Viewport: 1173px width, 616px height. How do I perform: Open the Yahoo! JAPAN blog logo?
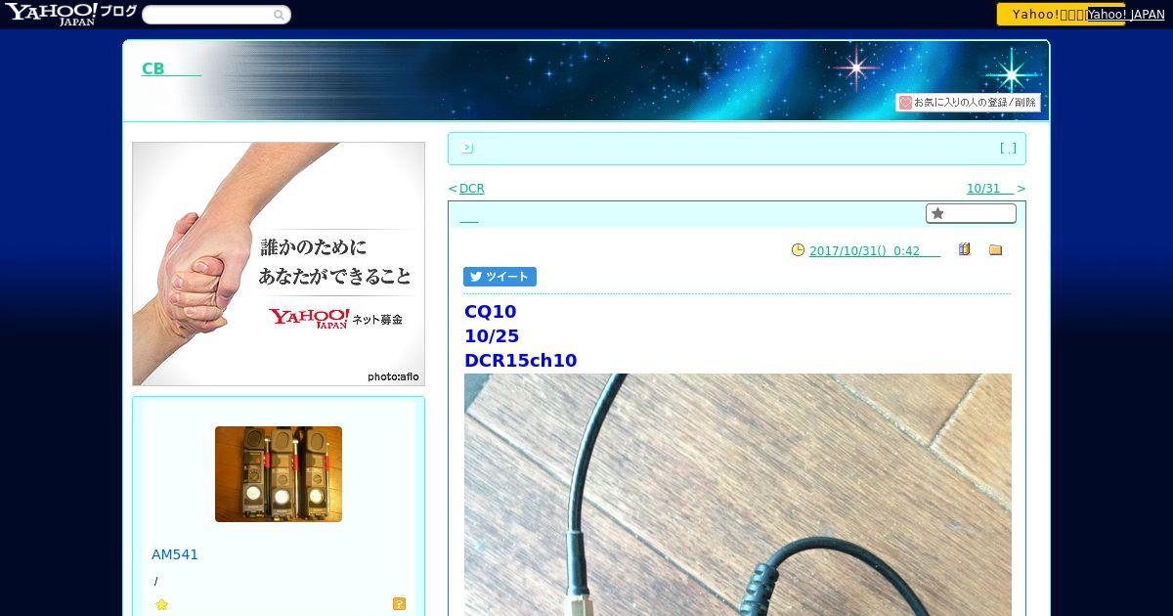coord(70,14)
